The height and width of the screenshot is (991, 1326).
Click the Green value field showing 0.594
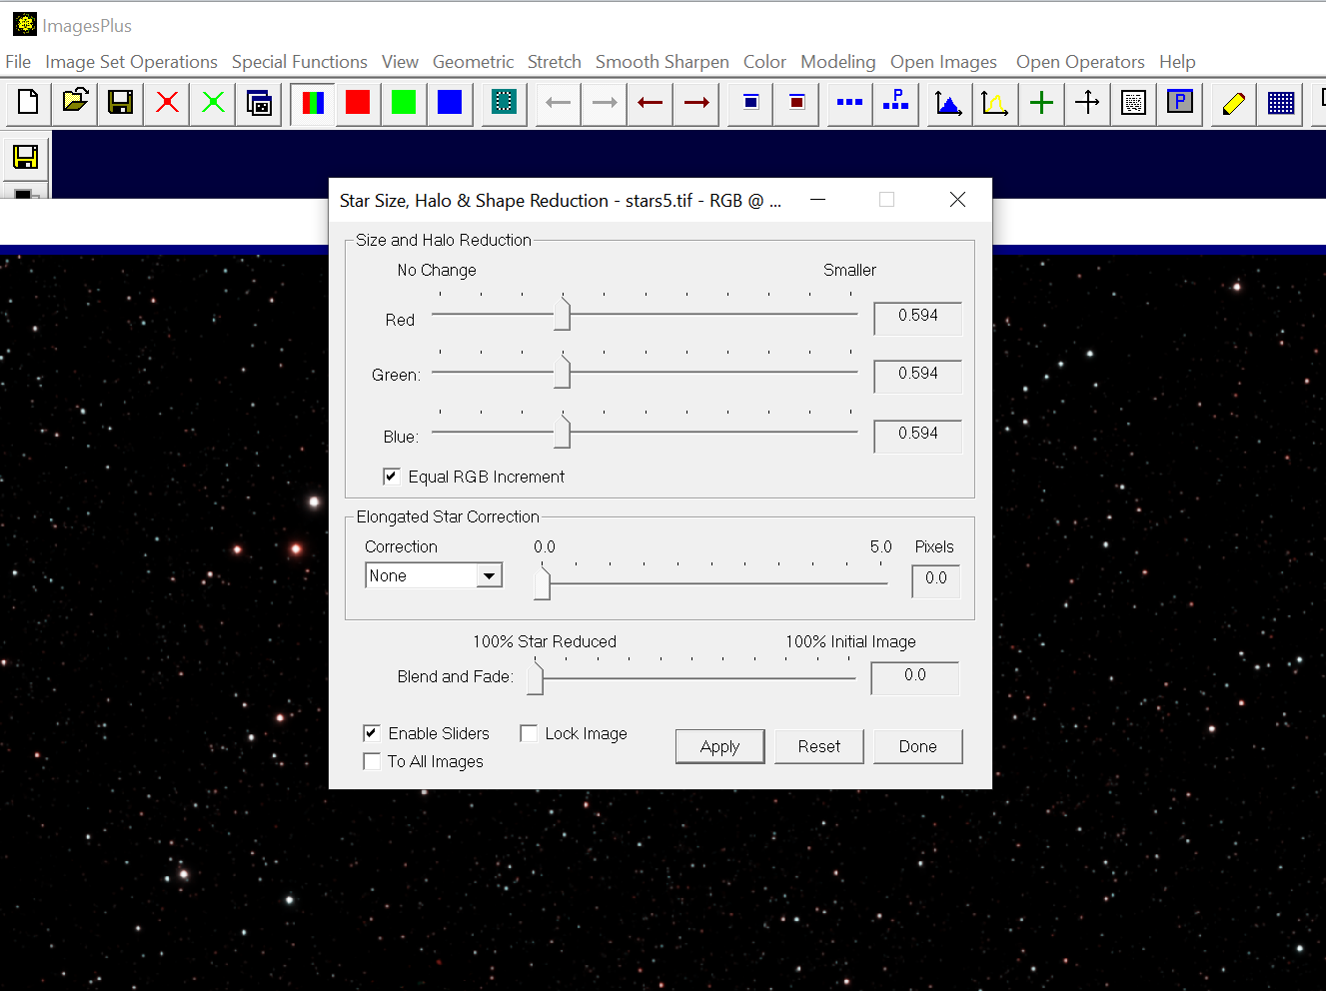[917, 376]
